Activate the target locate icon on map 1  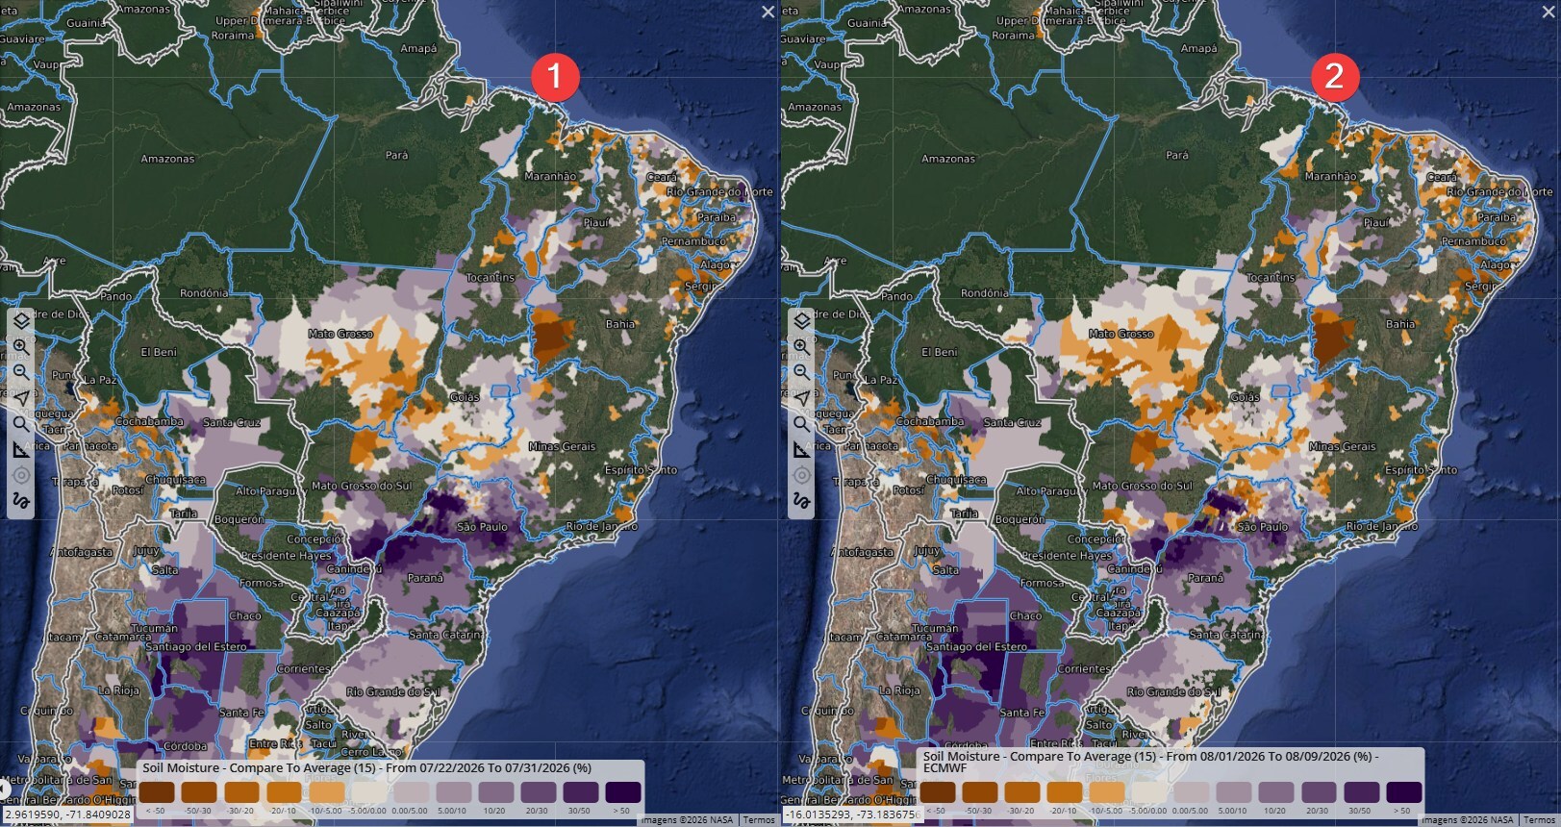coord(21,475)
